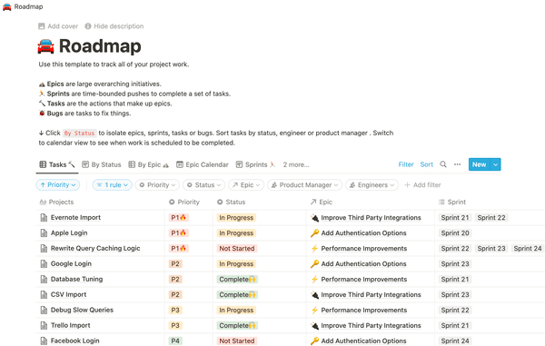Click the small car icon in breadcrumb
The height and width of the screenshot is (346, 545).
6,6
